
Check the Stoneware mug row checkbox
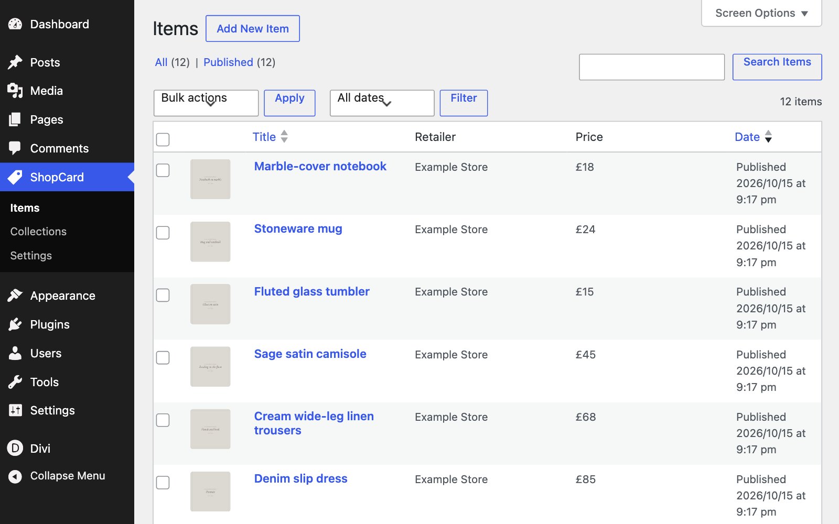[x=163, y=233]
